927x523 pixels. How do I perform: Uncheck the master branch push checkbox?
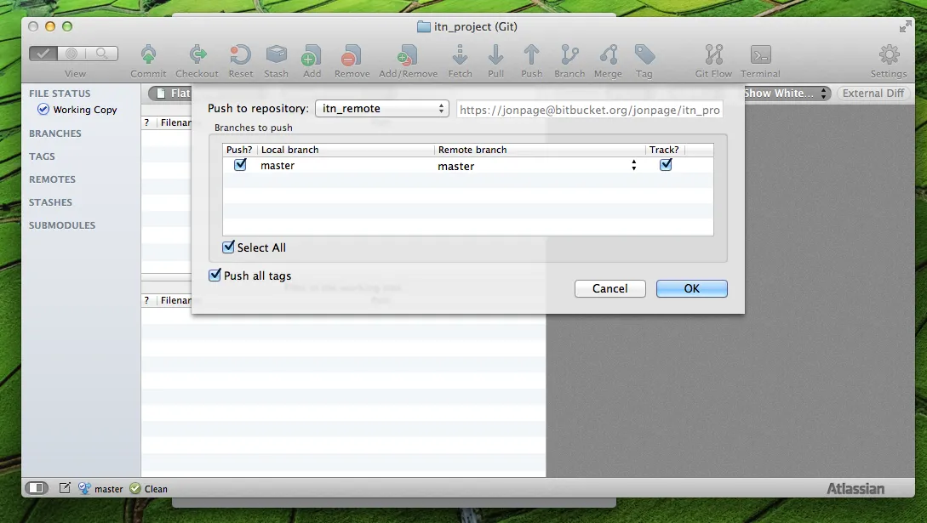pyautogui.click(x=239, y=165)
